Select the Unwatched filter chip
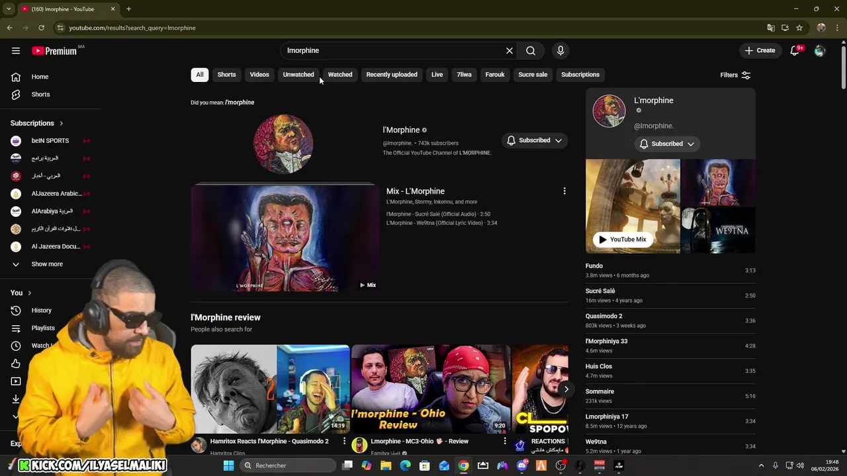 click(298, 75)
